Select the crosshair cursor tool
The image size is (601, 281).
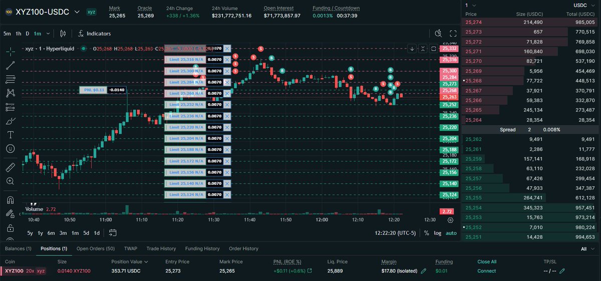11,51
